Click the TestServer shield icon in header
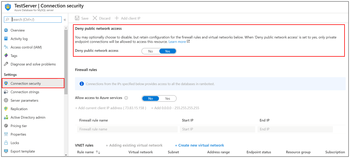 (8, 7)
